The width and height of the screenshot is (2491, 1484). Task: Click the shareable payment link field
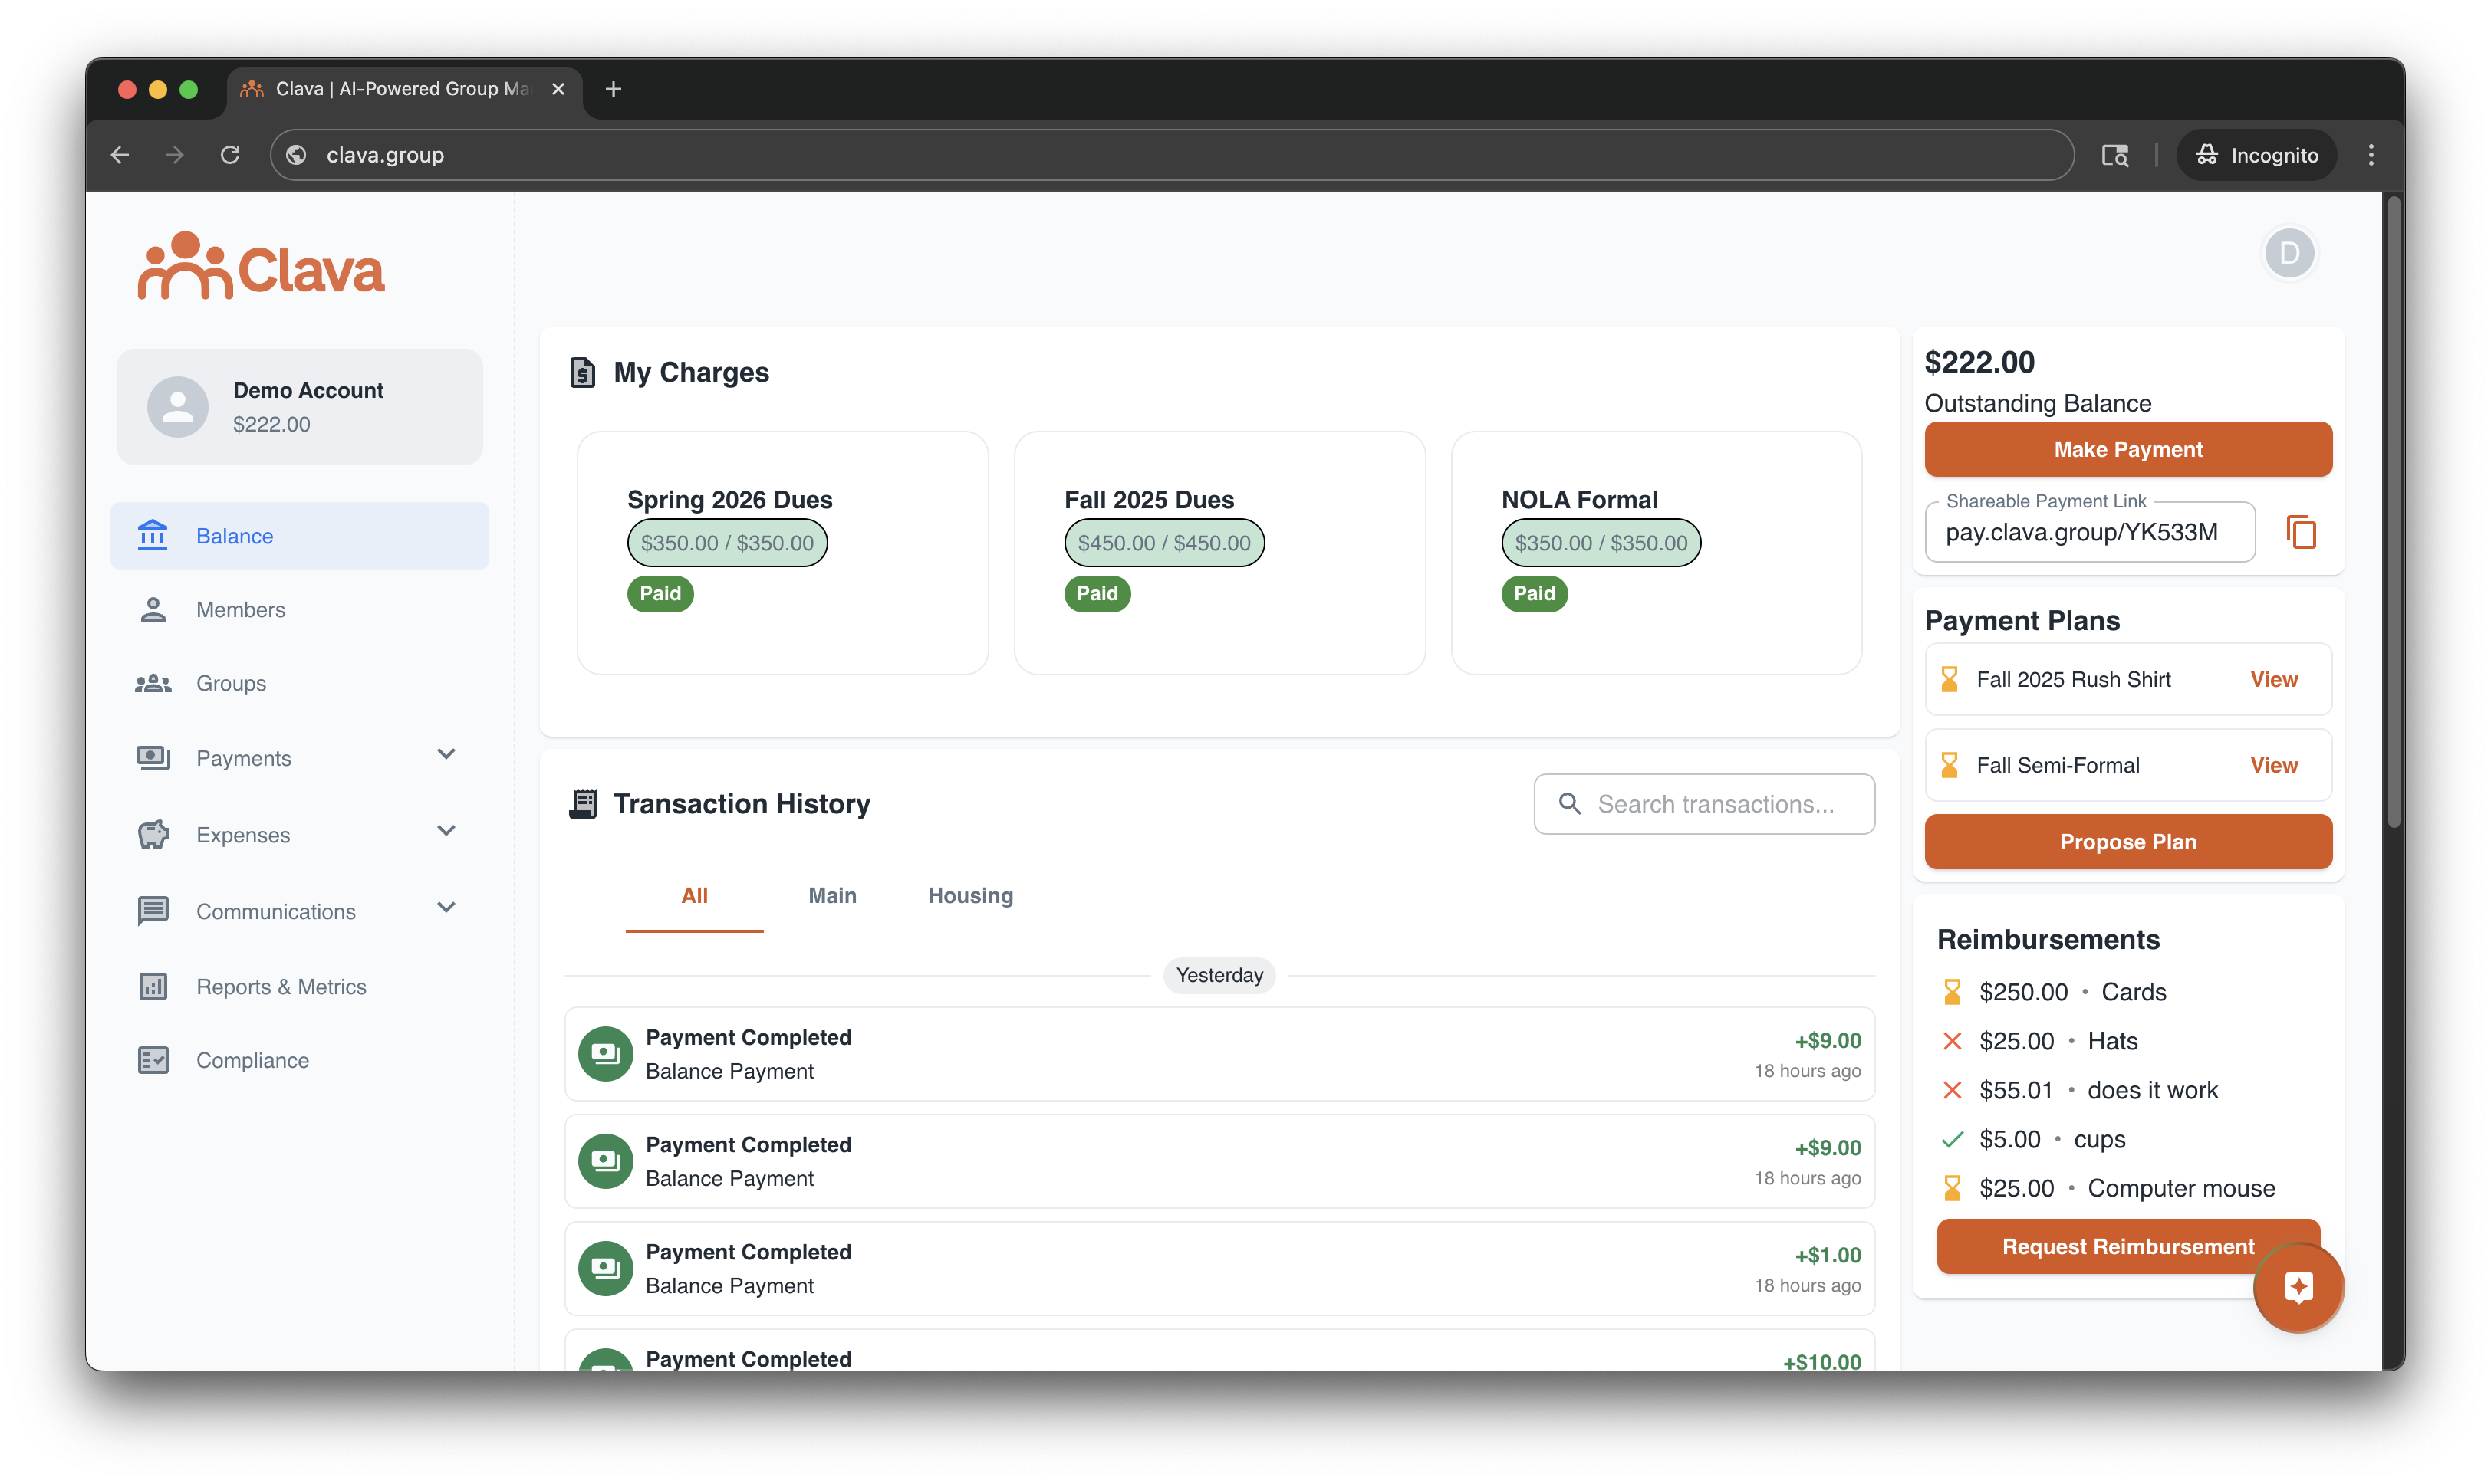click(x=2090, y=532)
